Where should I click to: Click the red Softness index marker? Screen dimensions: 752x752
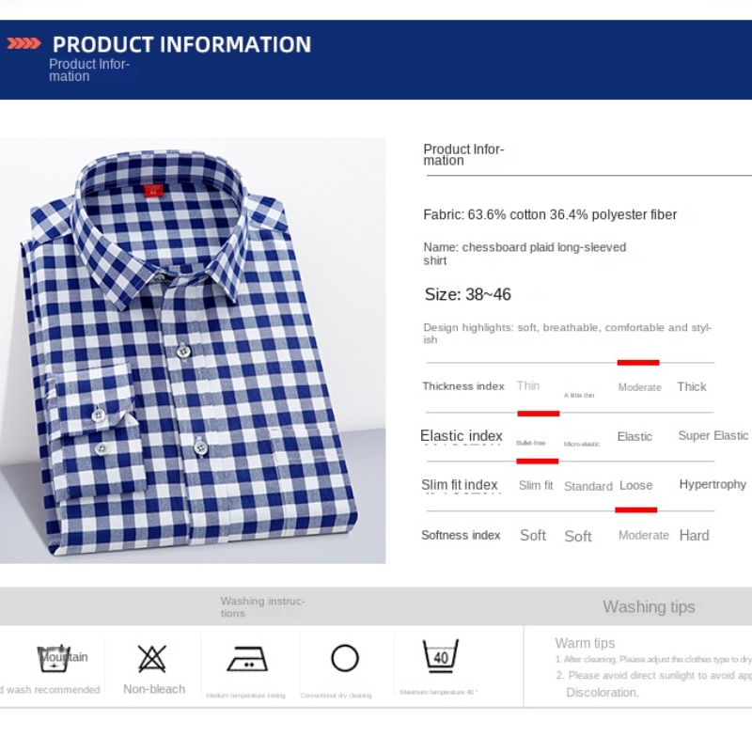point(636,509)
